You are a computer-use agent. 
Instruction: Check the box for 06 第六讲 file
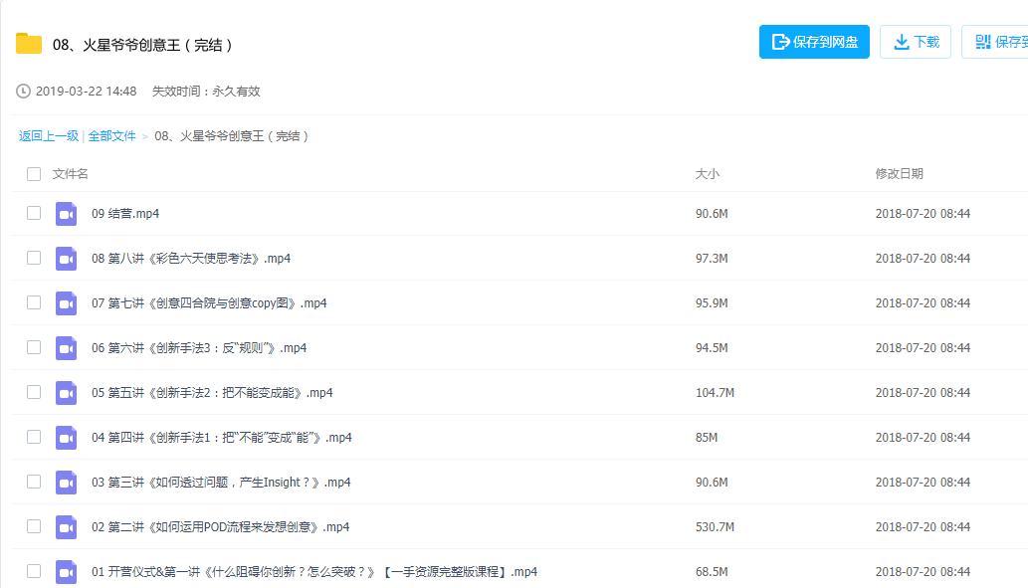click(x=34, y=347)
